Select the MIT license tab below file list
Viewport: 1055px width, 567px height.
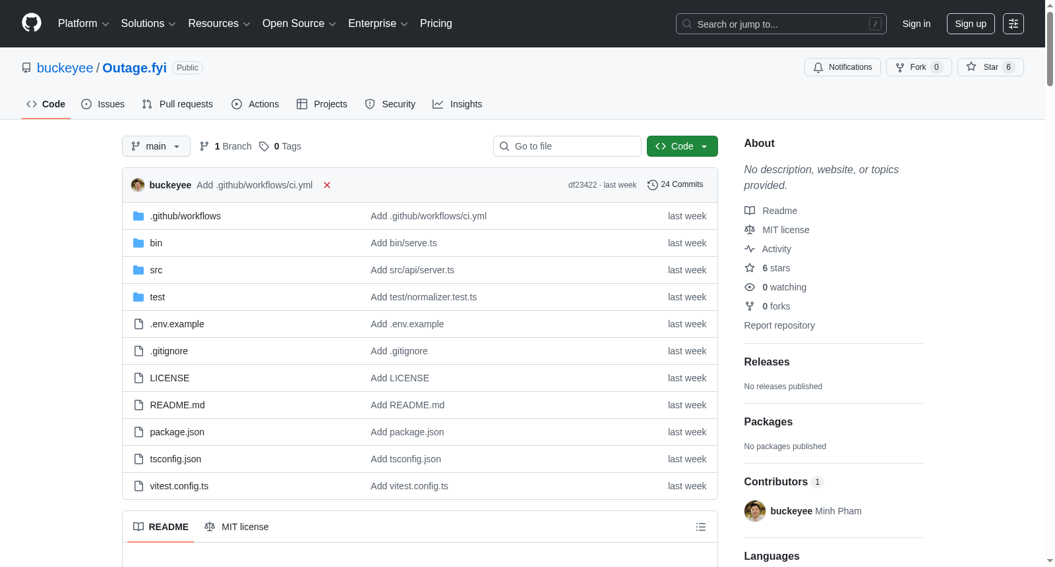click(x=237, y=527)
